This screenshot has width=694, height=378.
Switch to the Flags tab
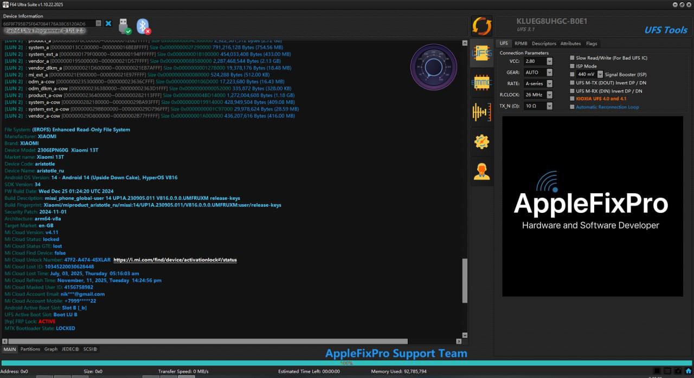[x=592, y=43]
